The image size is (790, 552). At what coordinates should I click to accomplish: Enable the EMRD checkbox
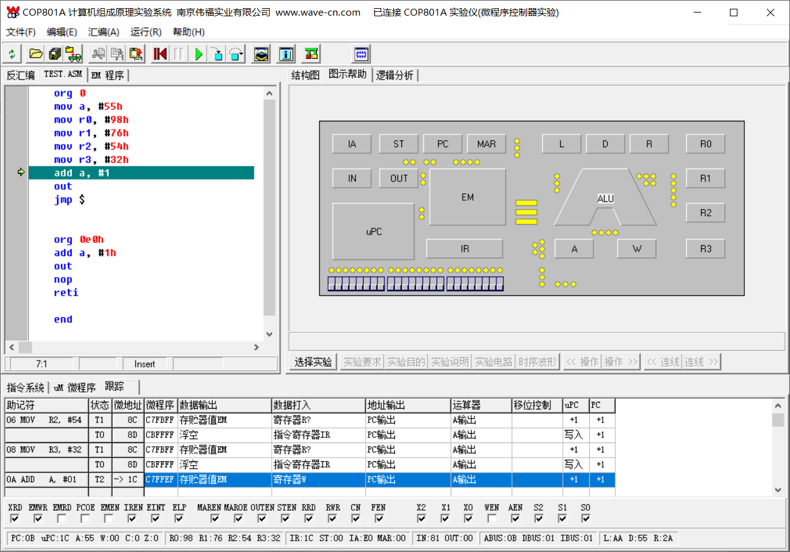tap(61, 519)
